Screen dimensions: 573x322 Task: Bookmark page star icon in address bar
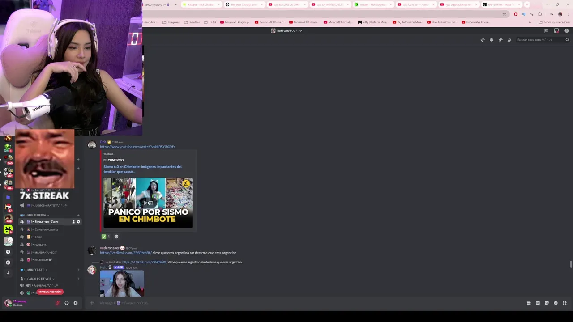pyautogui.click(x=505, y=14)
